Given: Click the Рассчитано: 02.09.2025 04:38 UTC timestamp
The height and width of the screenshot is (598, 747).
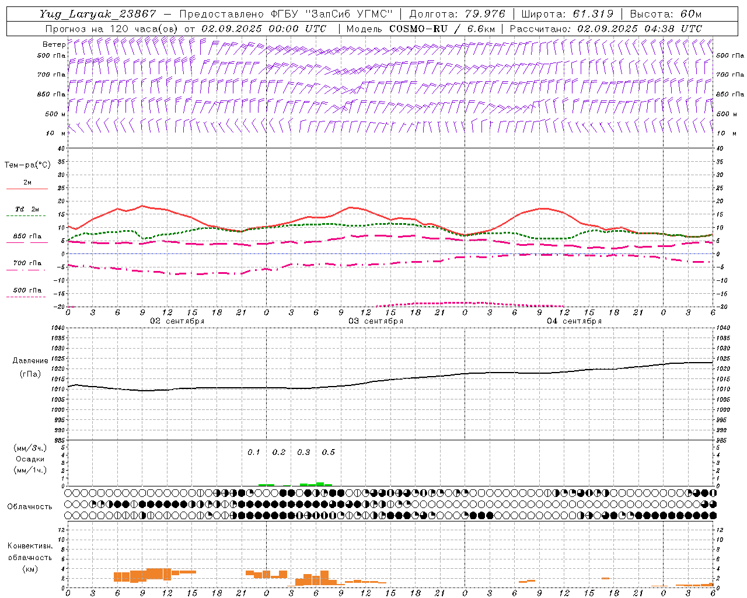Looking at the screenshot, I should [606, 29].
